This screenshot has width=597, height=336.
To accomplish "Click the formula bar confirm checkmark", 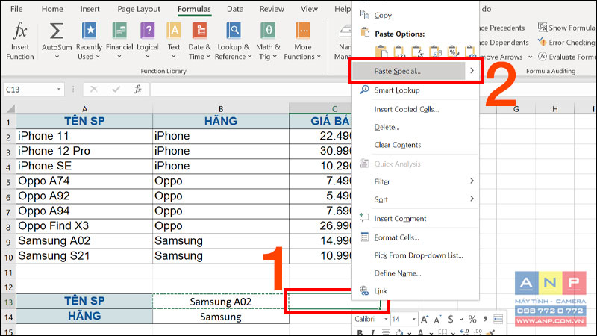I will click(x=116, y=90).
